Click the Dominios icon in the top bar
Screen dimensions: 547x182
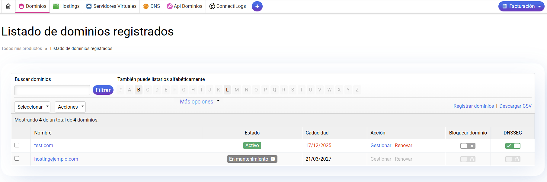point(21,6)
